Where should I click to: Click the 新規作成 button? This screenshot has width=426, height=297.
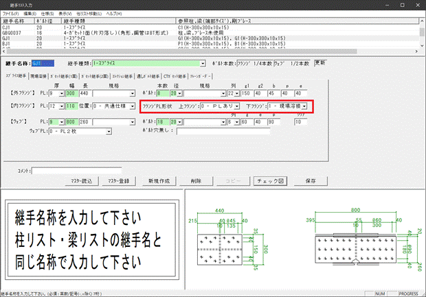click(159, 181)
